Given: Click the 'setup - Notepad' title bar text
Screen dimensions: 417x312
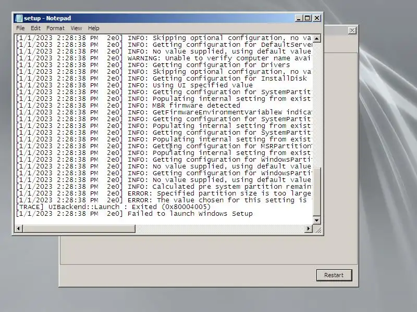Looking at the screenshot, I should pyautogui.click(x=47, y=18).
